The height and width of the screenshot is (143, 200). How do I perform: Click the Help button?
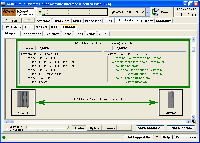click(x=166, y=137)
